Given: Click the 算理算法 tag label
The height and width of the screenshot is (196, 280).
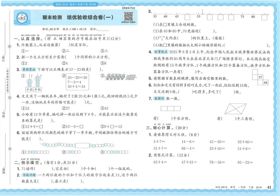Looking at the screenshot, I should [x=29, y=69].
